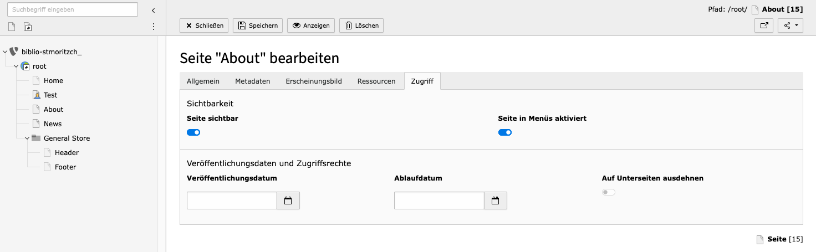
Task: Toggle Auf Unterseiten ausdehnen switch
Action: (609, 192)
